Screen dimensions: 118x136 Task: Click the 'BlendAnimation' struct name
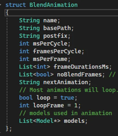click(54, 5)
